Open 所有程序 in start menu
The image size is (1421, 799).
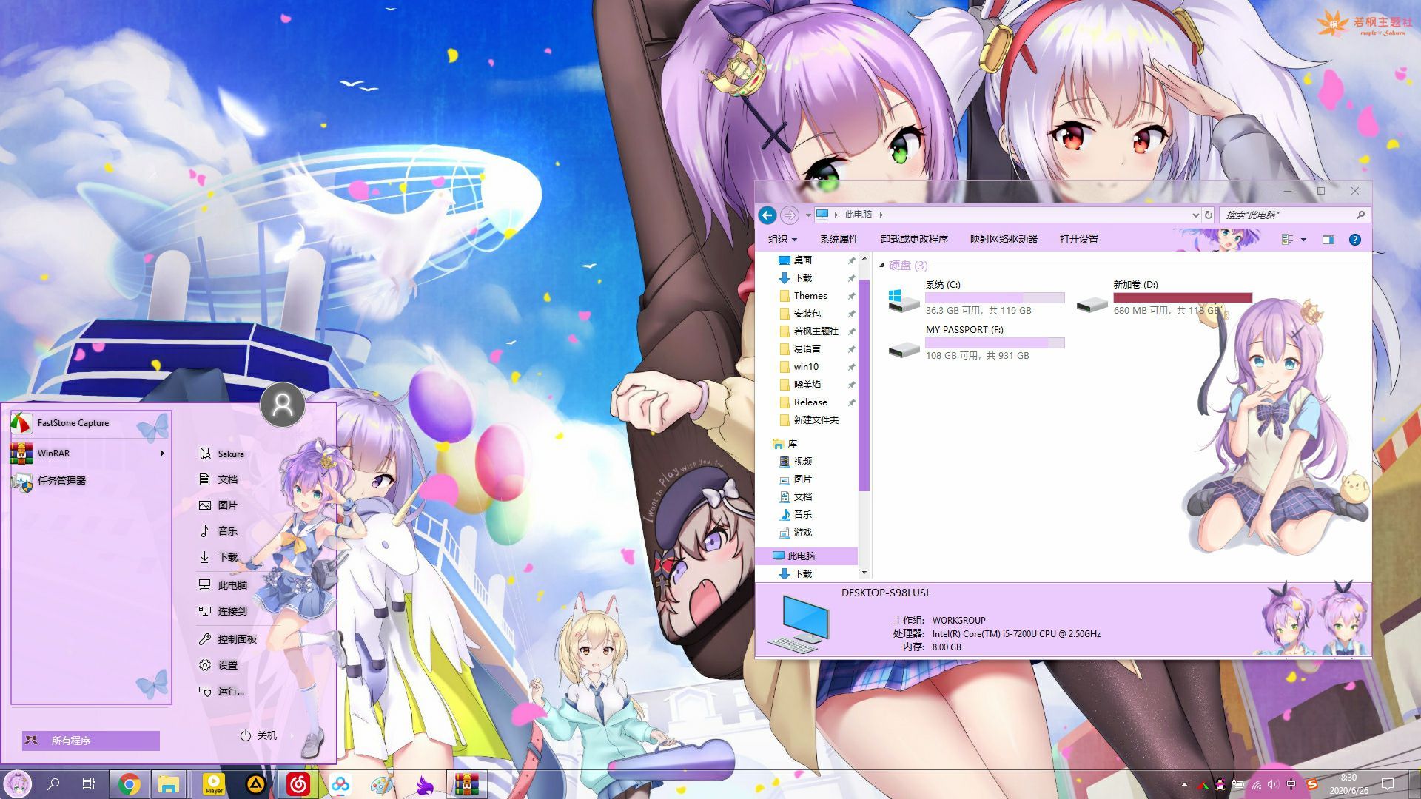point(91,741)
